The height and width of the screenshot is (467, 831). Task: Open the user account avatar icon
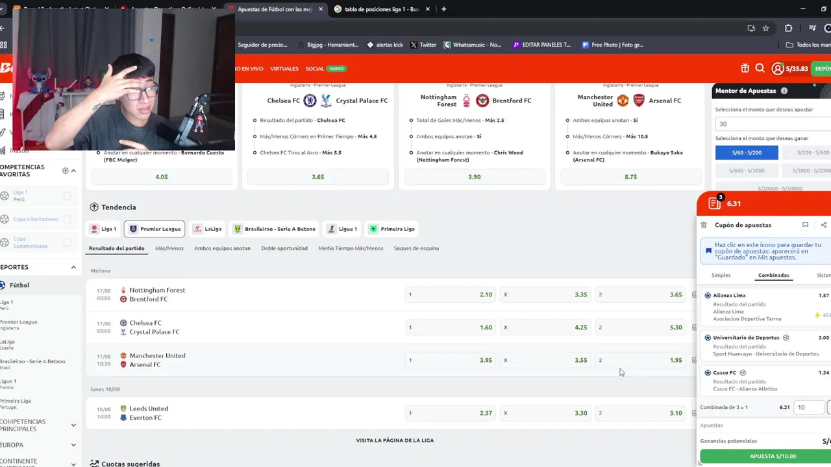(777, 68)
